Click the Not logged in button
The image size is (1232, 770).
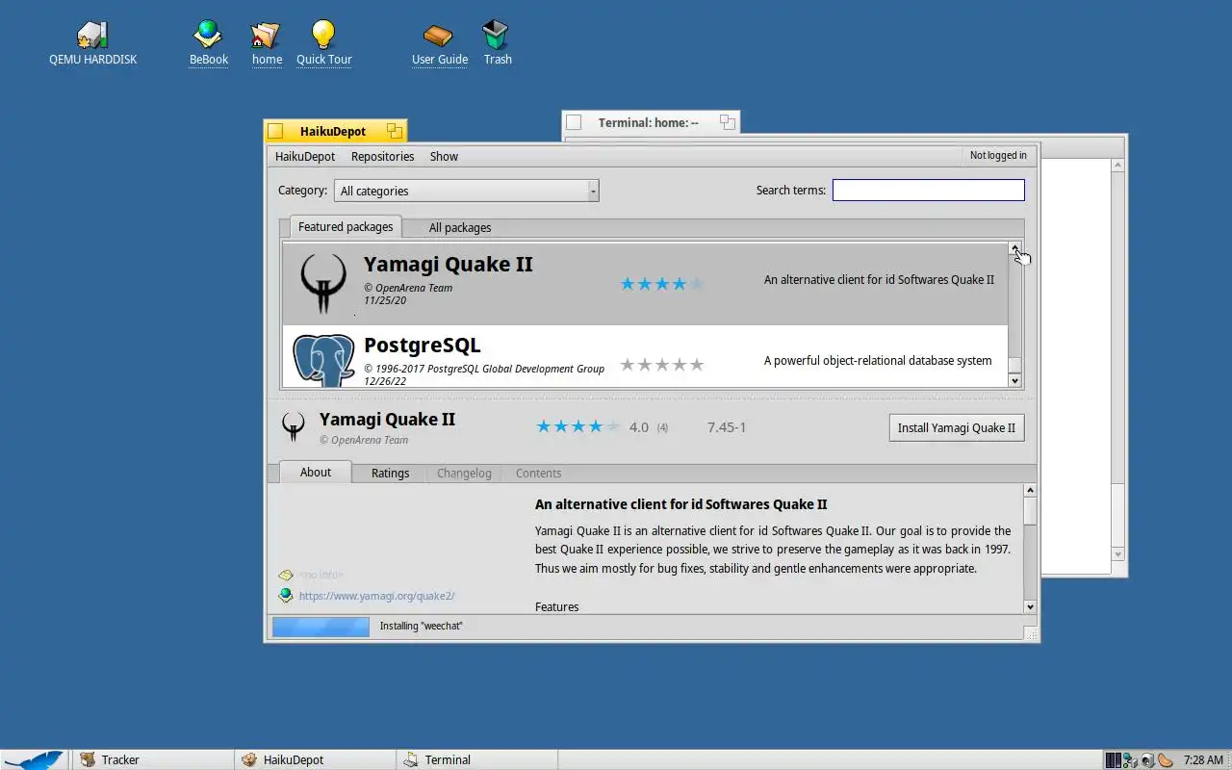click(x=998, y=155)
